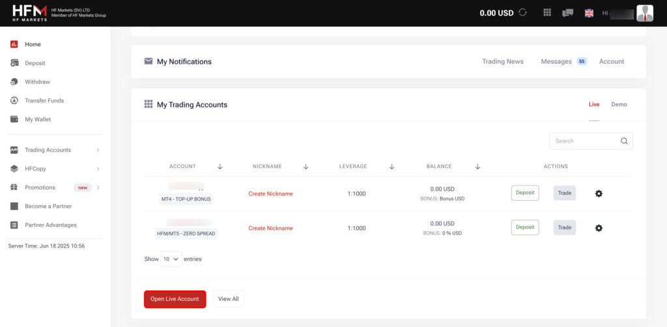Open settings gear for HFM/MT5 Zero Spread account

pyautogui.click(x=599, y=229)
